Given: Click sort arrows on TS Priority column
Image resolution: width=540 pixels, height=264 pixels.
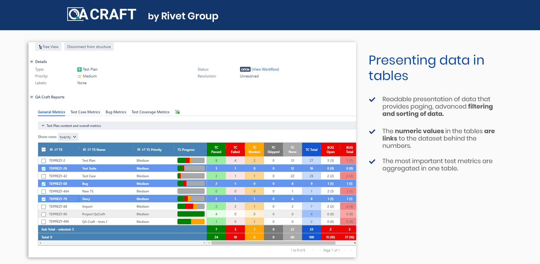Looking at the screenshot, I should 144,150.
